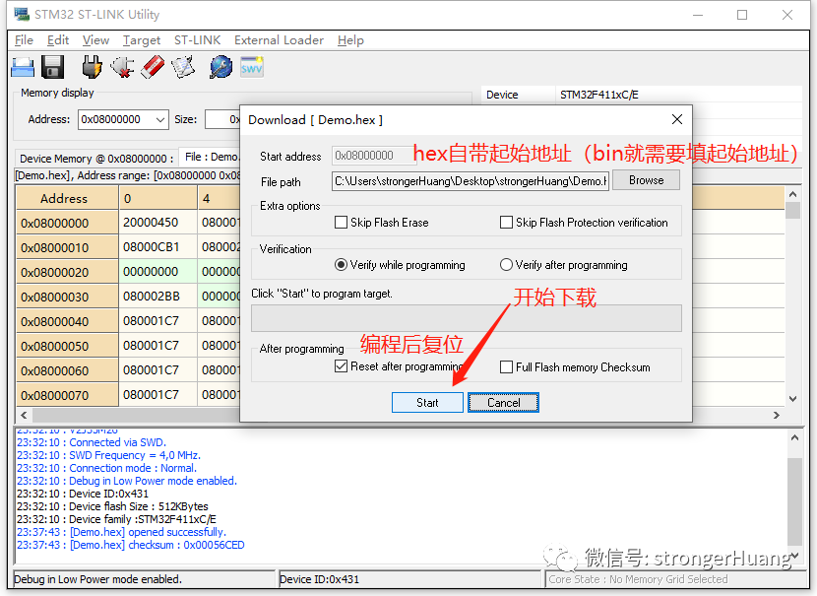Click log line '[Demo.hex] opened successfully.'
817x596 pixels.
click(121, 532)
